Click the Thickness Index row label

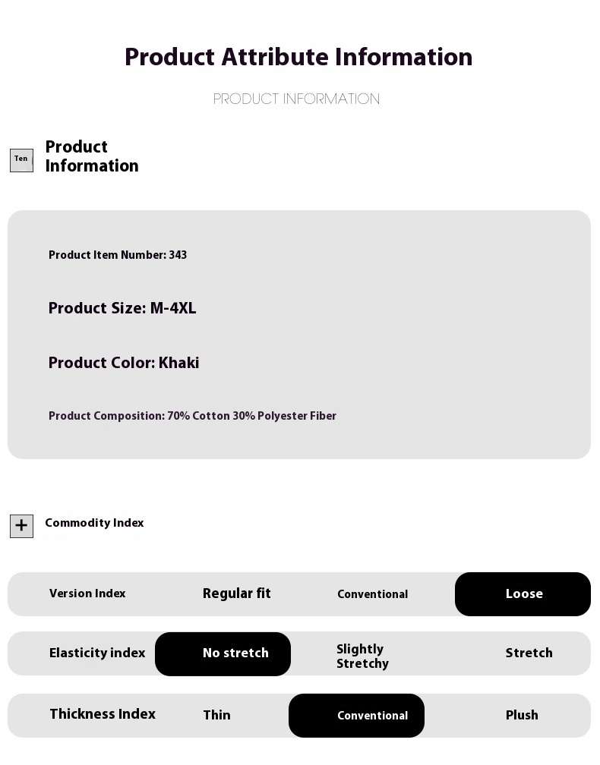103,714
